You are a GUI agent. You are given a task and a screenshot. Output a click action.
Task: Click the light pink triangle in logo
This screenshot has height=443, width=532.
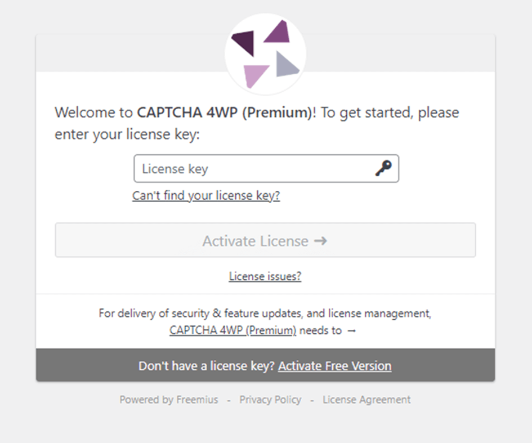[x=255, y=76]
